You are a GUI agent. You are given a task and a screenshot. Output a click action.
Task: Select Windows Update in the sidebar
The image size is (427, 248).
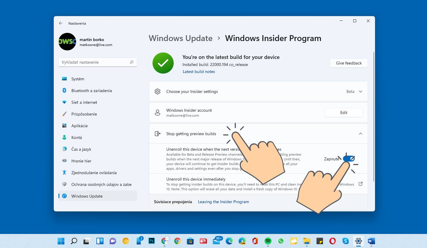click(98, 196)
